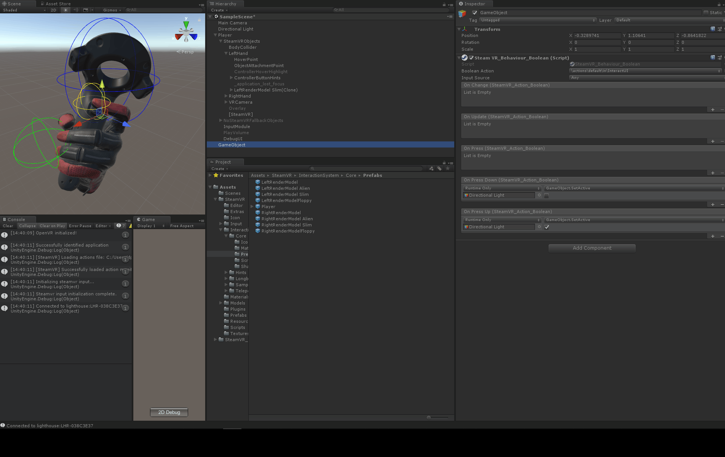Toggle GameObject active checkbox
The width and height of the screenshot is (725, 457).
coord(475,13)
